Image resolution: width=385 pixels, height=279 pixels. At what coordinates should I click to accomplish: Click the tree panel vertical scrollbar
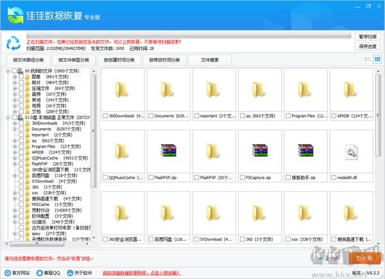click(x=94, y=131)
